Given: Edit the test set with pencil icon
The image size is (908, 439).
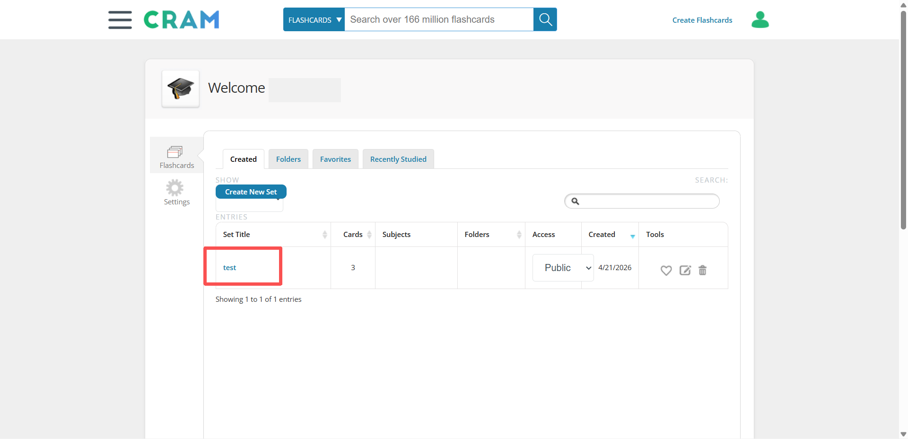Looking at the screenshot, I should (685, 270).
